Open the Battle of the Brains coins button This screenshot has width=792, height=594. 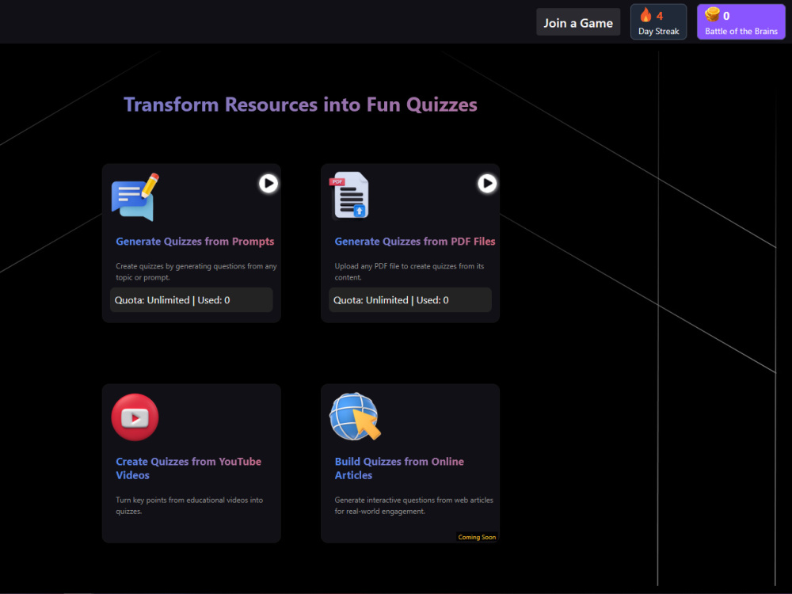point(741,21)
